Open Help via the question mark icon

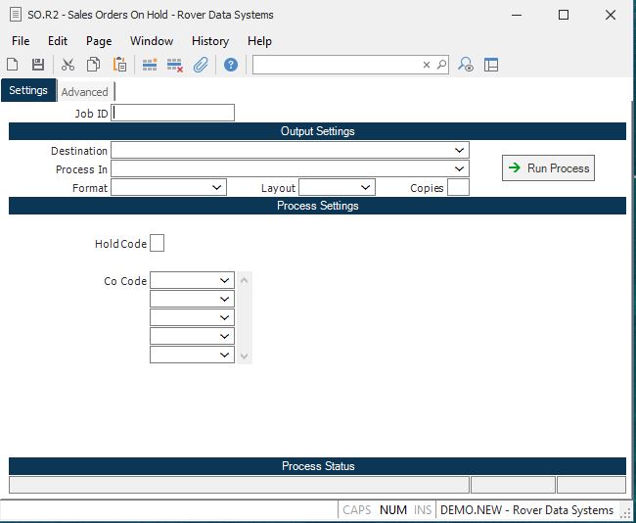[231, 65]
